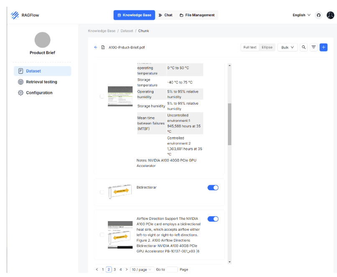The width and height of the screenshot is (337, 277).
Task: Click the Chunk breadcrumb text
Action: click(143, 31)
